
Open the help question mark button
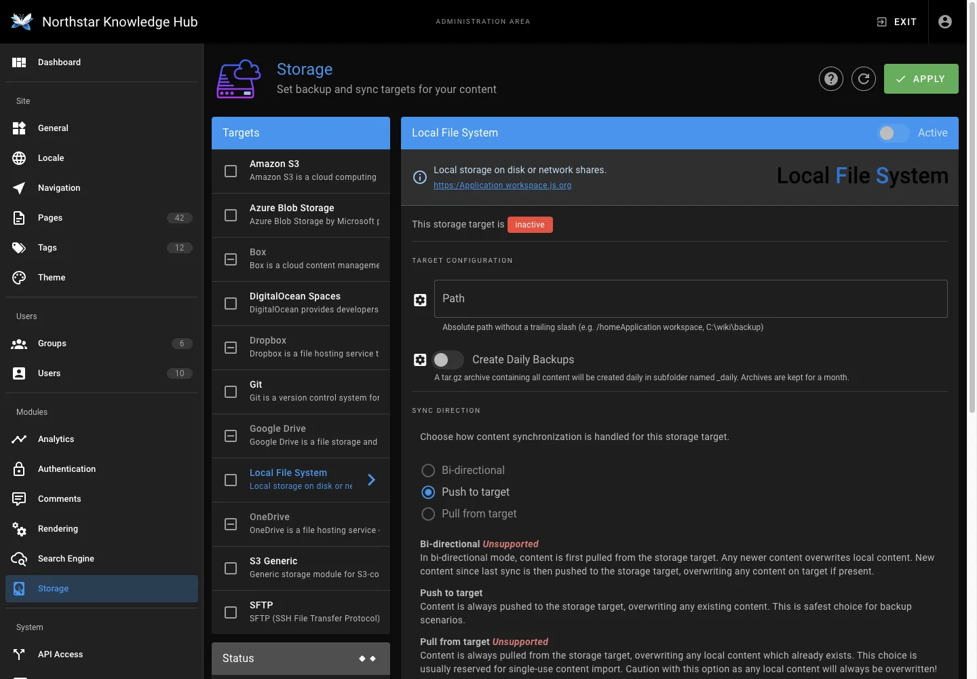(x=831, y=79)
